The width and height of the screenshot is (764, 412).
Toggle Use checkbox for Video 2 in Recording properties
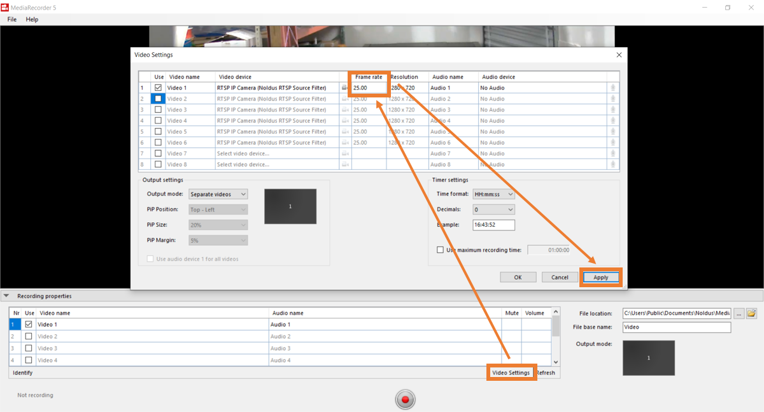click(28, 336)
